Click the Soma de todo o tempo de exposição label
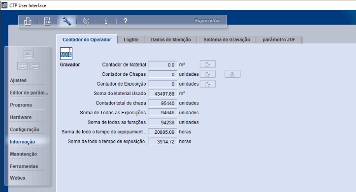Screen dimensions: 356x192 point(107,141)
